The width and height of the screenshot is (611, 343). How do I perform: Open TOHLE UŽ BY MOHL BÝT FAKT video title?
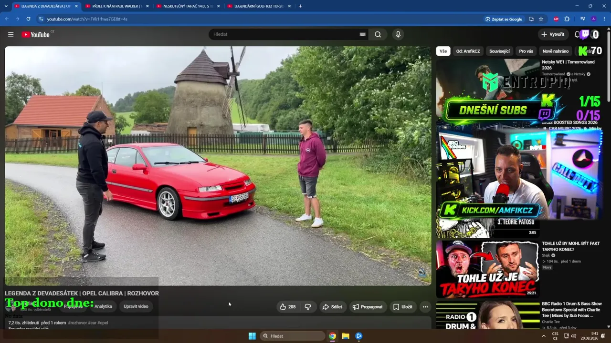point(571,246)
